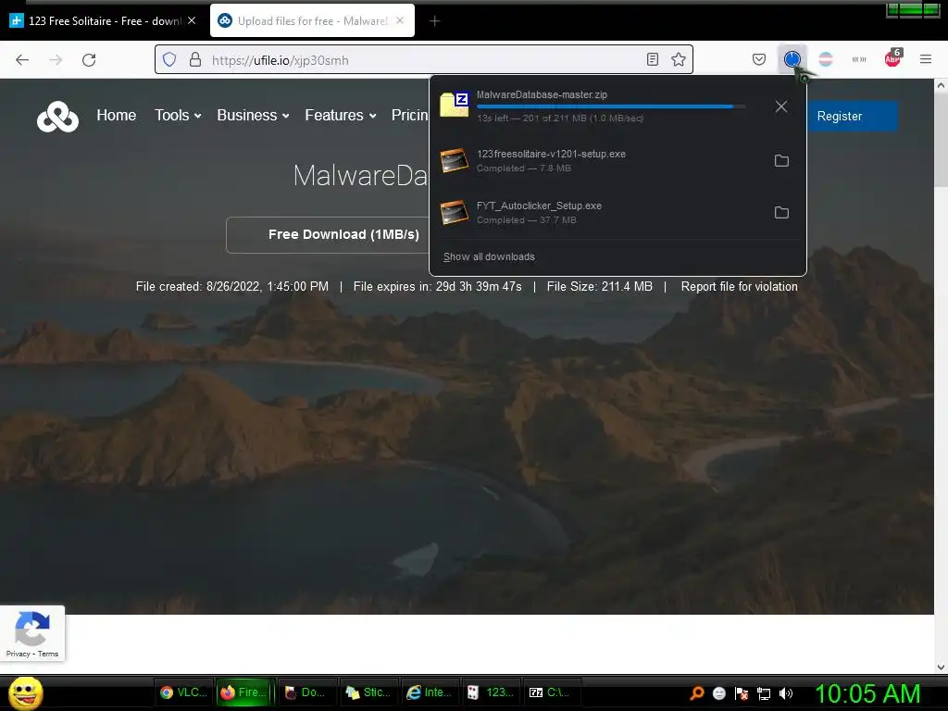The width and height of the screenshot is (948, 711).
Task: Switch to 123 Free Solitaire tab
Action: click(x=103, y=20)
